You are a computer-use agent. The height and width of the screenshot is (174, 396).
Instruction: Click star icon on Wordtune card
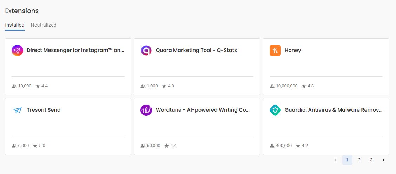coord(167,146)
